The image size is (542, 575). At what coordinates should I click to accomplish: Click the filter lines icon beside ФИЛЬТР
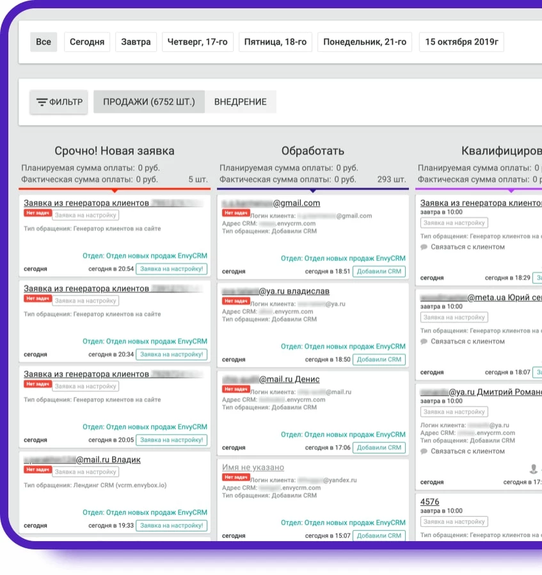(x=42, y=102)
